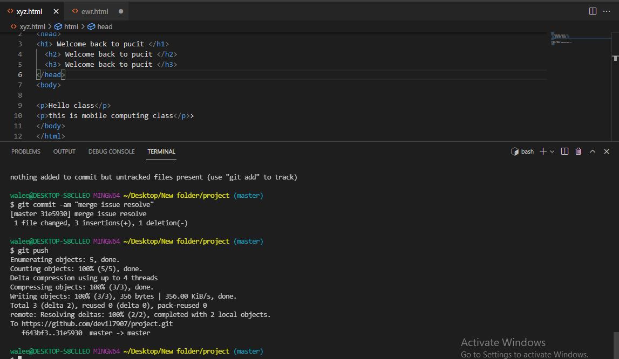Click the git commit -am command line
619x359 pixels.
click(x=82, y=205)
